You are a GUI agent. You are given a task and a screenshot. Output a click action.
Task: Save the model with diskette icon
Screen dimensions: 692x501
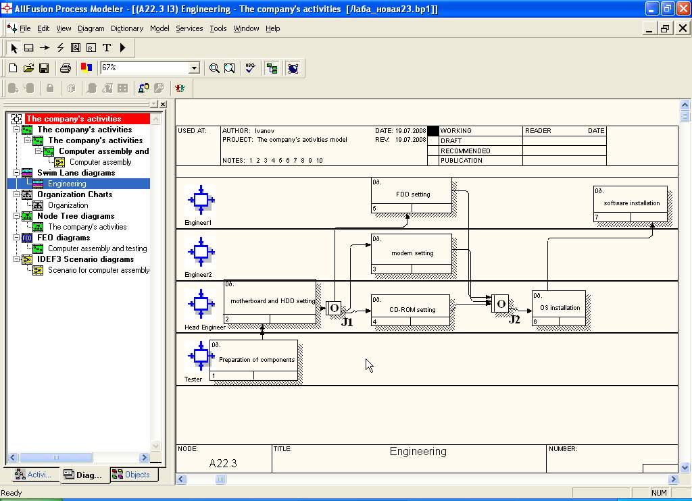point(44,68)
